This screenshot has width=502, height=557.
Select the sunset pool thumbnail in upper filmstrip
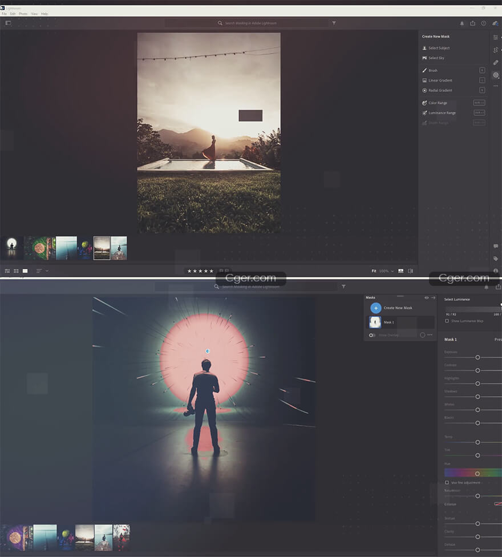(x=102, y=248)
